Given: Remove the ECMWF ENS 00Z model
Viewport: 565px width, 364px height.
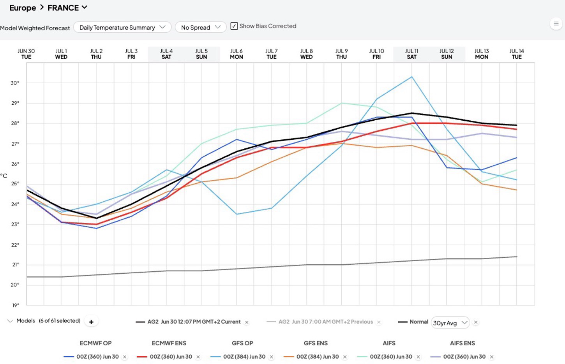Looking at the screenshot, I should click(198, 357).
